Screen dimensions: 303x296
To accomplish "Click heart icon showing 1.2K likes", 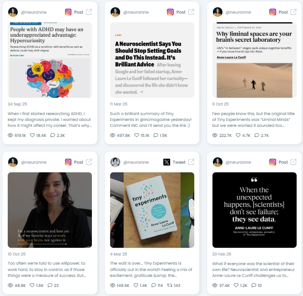I will [236, 285].
